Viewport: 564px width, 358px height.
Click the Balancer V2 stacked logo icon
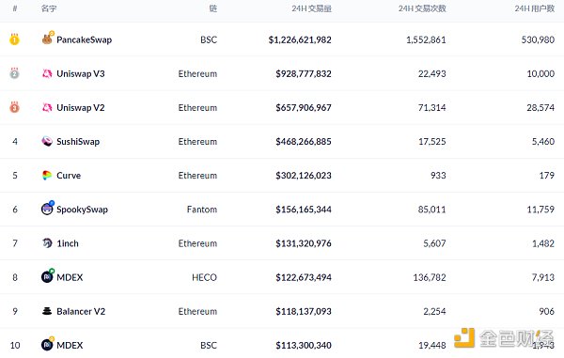47,311
